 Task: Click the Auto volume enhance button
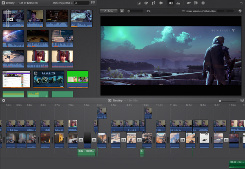tap(109, 11)
